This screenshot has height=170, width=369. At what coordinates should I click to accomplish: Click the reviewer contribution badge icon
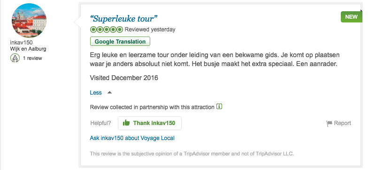point(15,58)
